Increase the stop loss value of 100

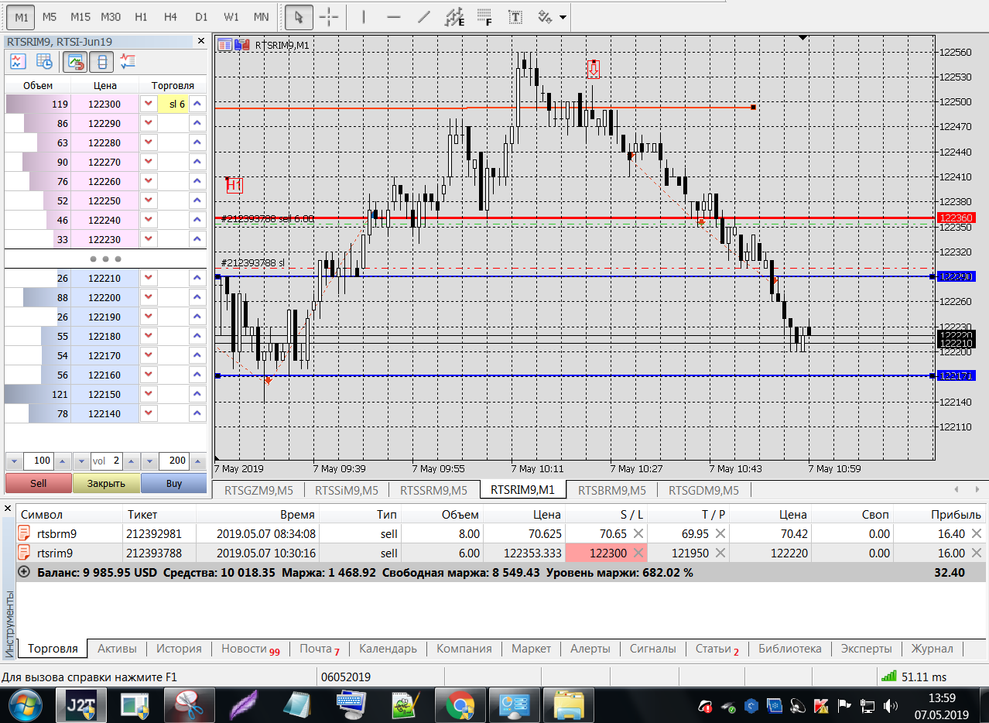pos(63,461)
